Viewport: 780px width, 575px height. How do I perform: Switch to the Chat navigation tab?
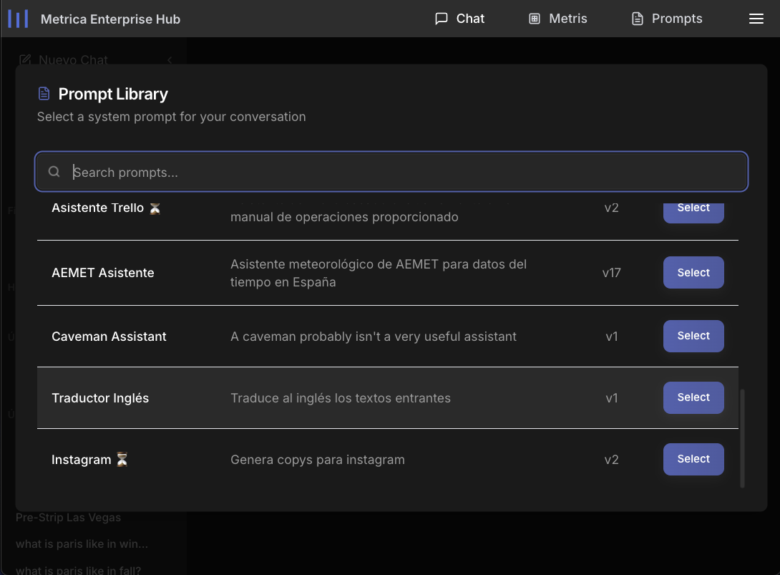[459, 19]
